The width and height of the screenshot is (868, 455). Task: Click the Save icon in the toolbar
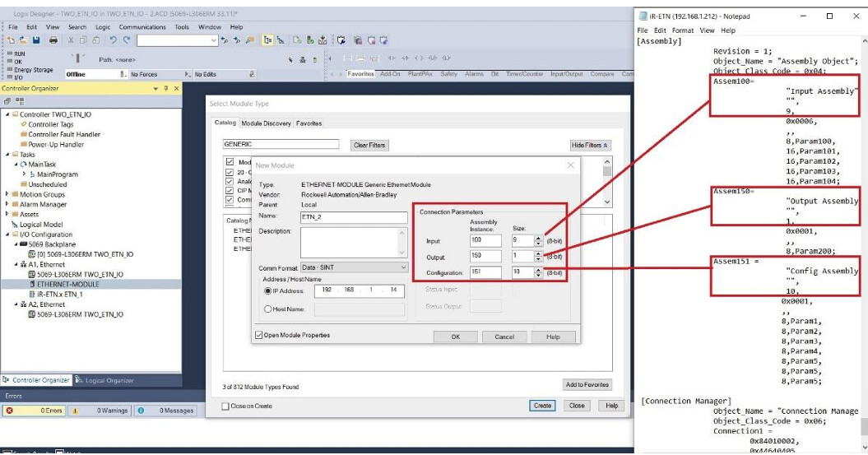pyautogui.click(x=38, y=39)
